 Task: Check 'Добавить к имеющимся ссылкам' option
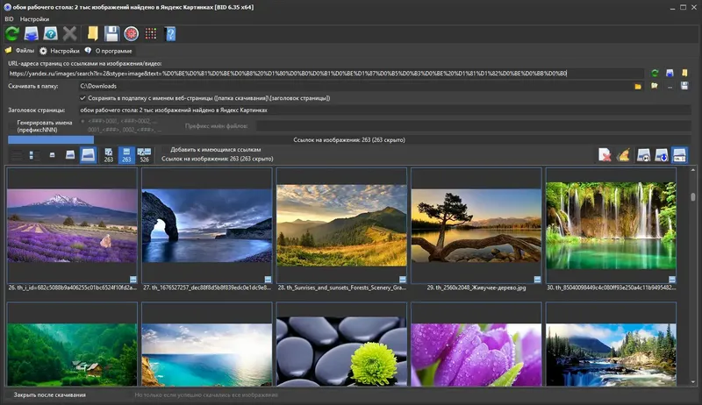(165, 150)
